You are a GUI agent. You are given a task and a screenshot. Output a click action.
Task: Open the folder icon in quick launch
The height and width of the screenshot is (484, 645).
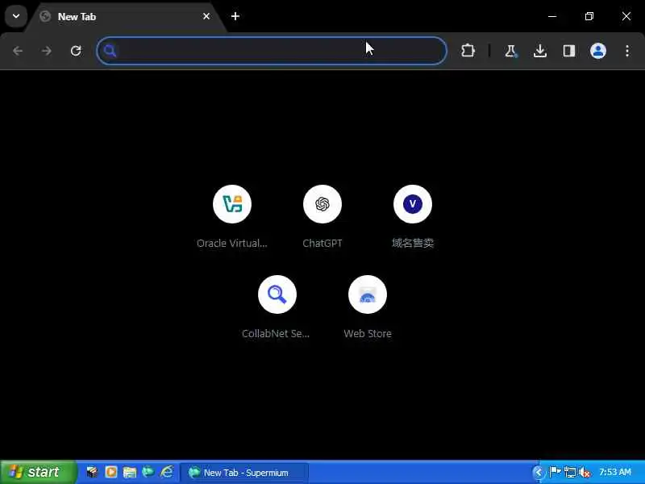(x=130, y=472)
